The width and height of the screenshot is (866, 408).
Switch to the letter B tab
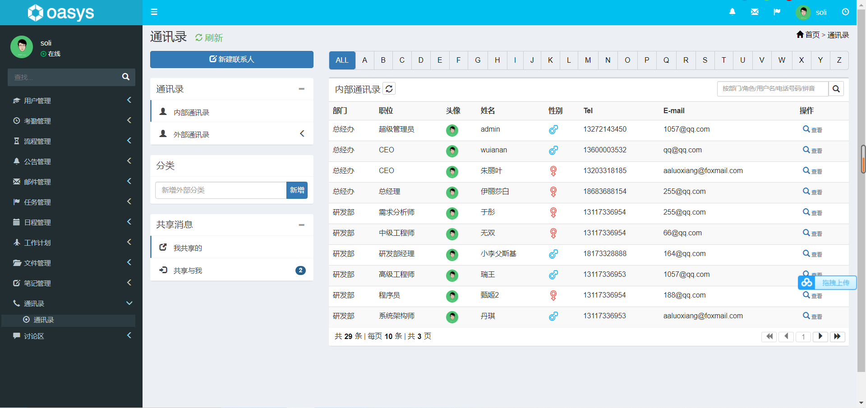click(383, 60)
